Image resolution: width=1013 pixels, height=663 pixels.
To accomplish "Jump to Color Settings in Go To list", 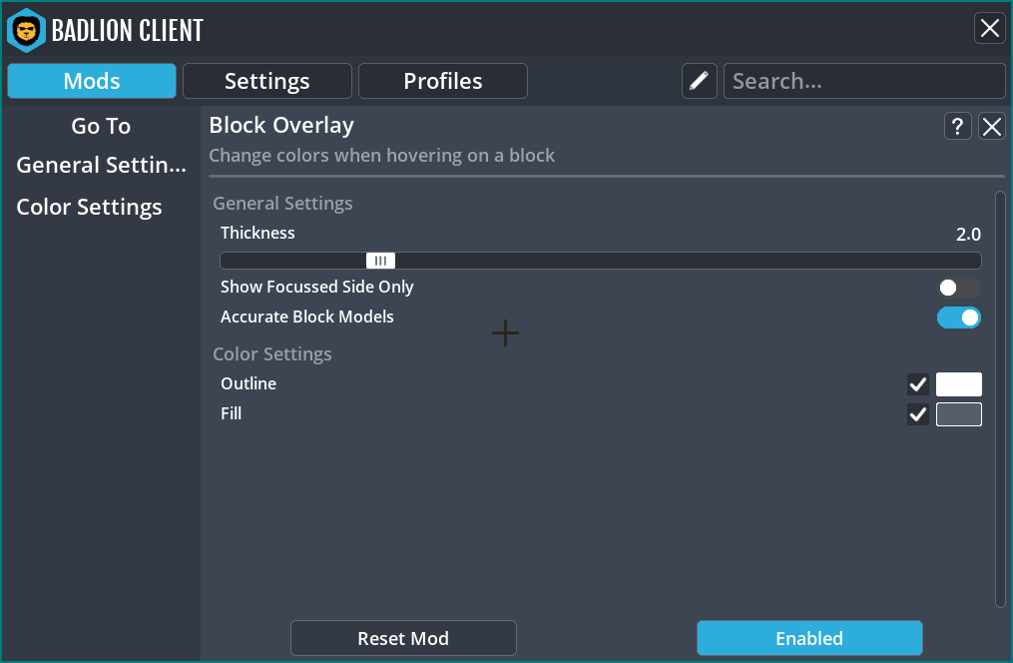I will [89, 208].
